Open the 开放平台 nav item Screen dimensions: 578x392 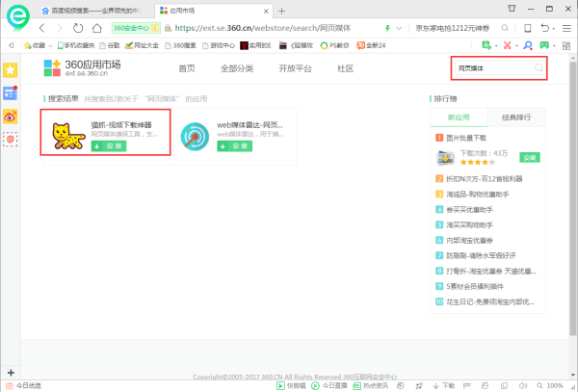coord(296,68)
